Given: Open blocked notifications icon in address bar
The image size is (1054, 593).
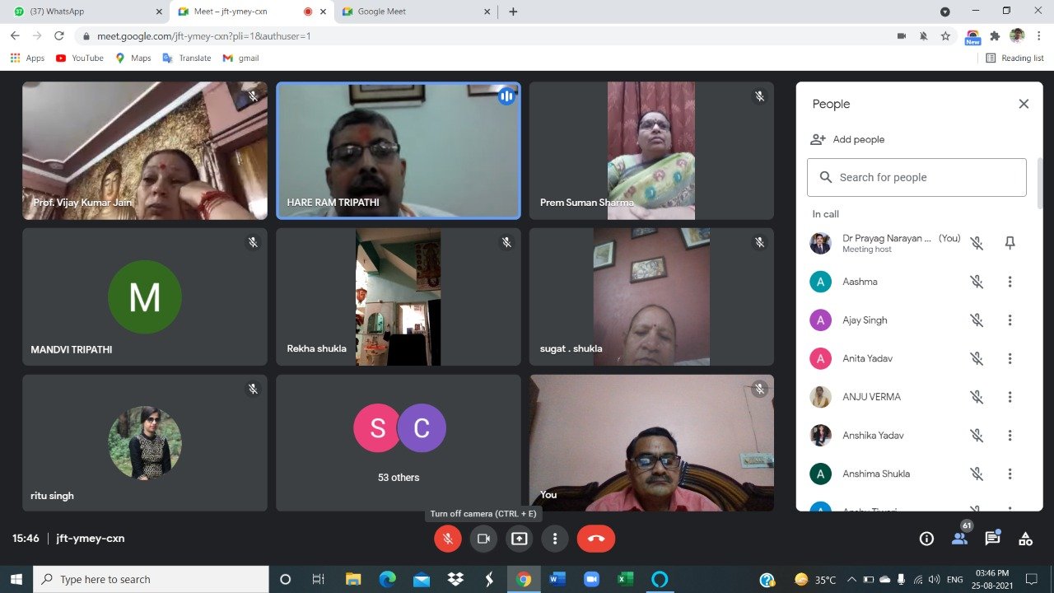Looking at the screenshot, I should tap(924, 36).
